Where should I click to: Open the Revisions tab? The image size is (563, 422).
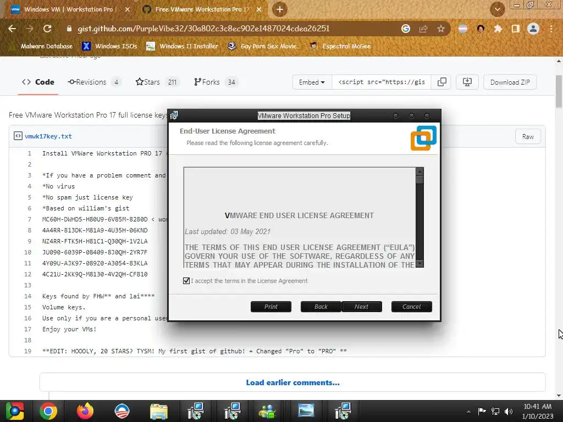tap(94, 82)
